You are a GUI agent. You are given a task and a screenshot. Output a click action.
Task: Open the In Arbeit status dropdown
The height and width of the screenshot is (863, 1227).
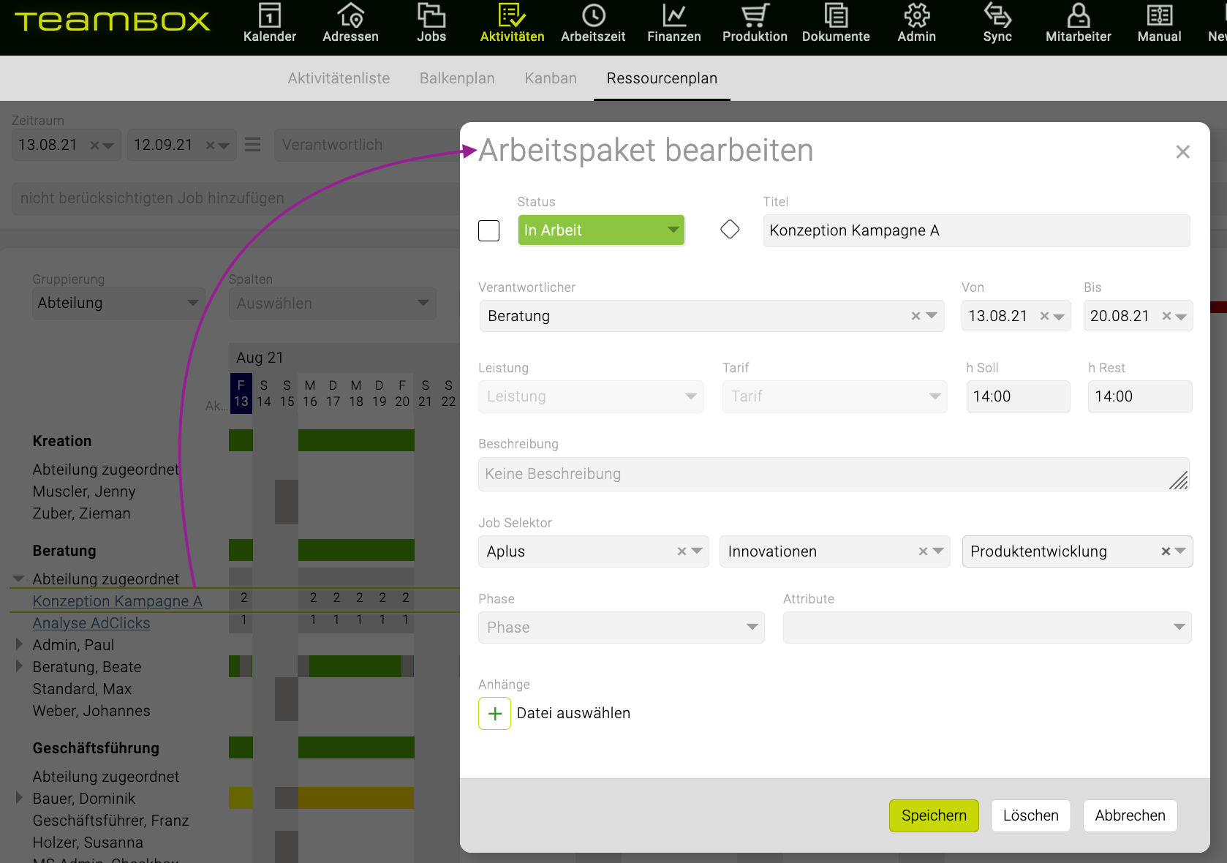600,230
